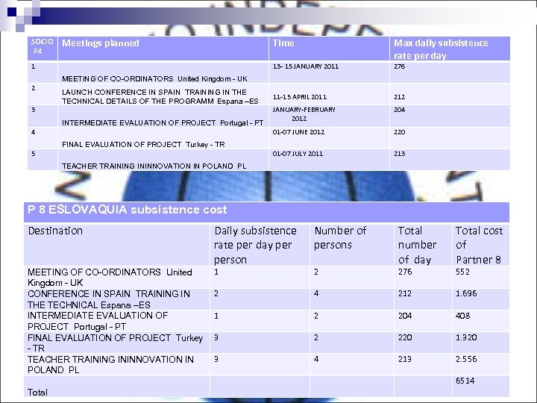Click the '213' rate in top table
The image size is (537, 403).
[399, 154]
